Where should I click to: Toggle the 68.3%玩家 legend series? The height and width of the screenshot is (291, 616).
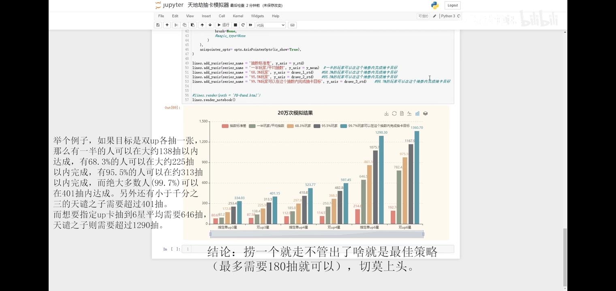point(299,126)
